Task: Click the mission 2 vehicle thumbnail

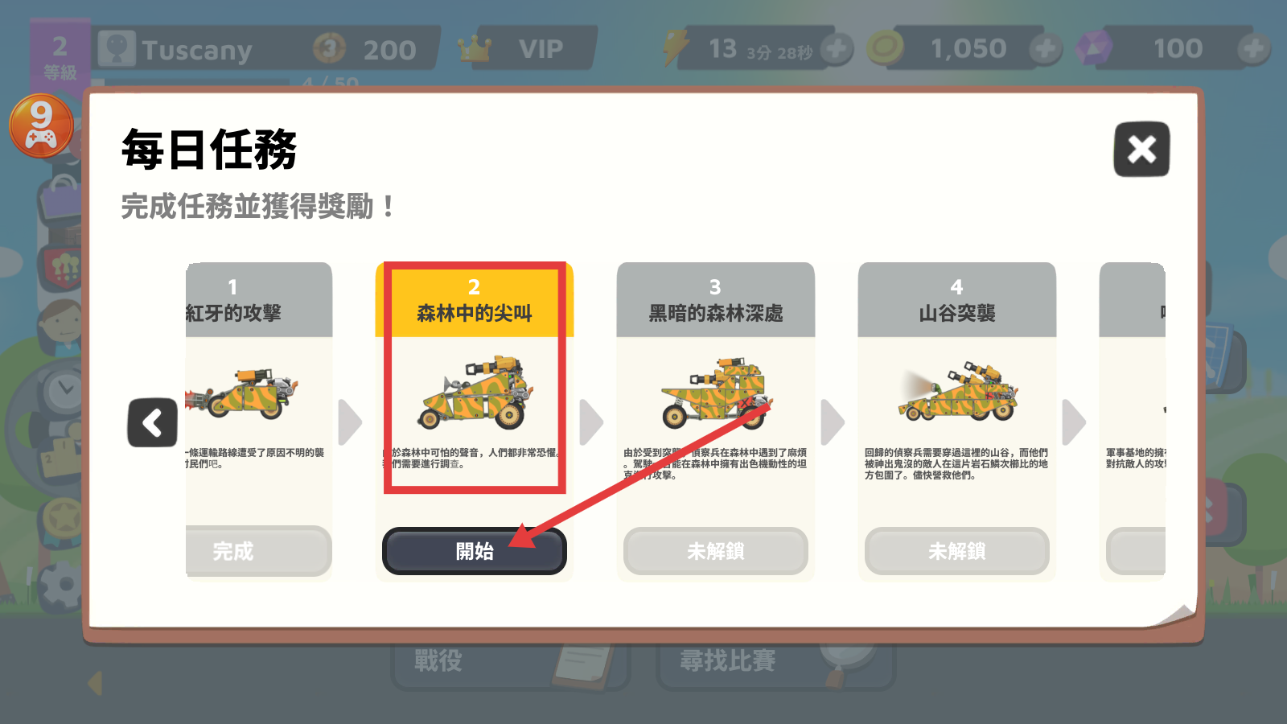Action: point(475,393)
